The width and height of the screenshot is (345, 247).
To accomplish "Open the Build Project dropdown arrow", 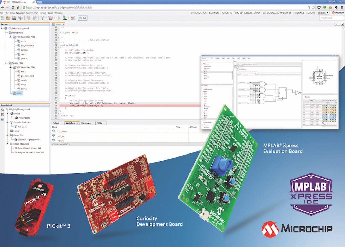I will tap(46, 18).
